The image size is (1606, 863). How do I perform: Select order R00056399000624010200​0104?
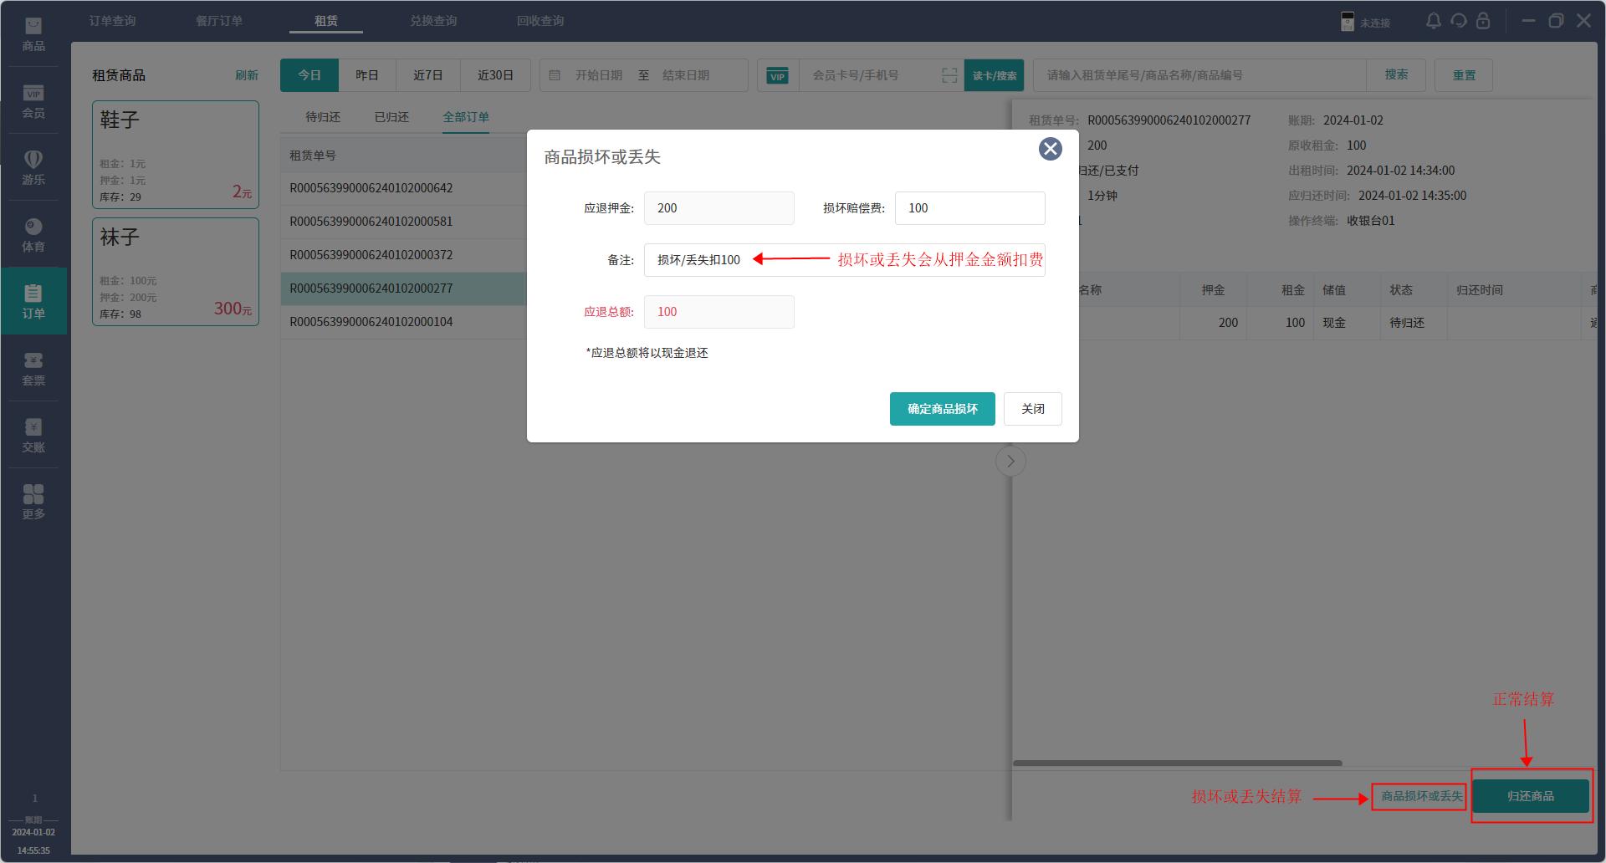(404, 322)
